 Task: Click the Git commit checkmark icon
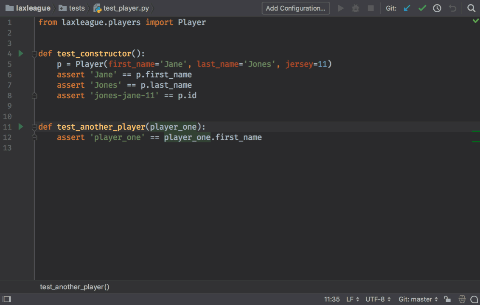click(422, 8)
